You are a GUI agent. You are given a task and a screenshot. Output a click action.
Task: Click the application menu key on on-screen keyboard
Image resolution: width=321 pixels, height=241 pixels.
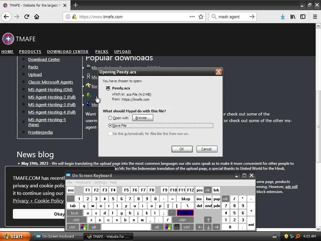pyautogui.click(x=177, y=227)
